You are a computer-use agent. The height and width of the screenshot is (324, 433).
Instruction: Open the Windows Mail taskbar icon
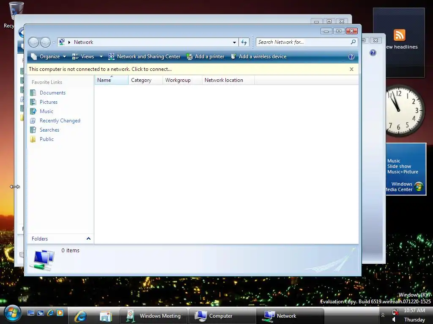106,316
